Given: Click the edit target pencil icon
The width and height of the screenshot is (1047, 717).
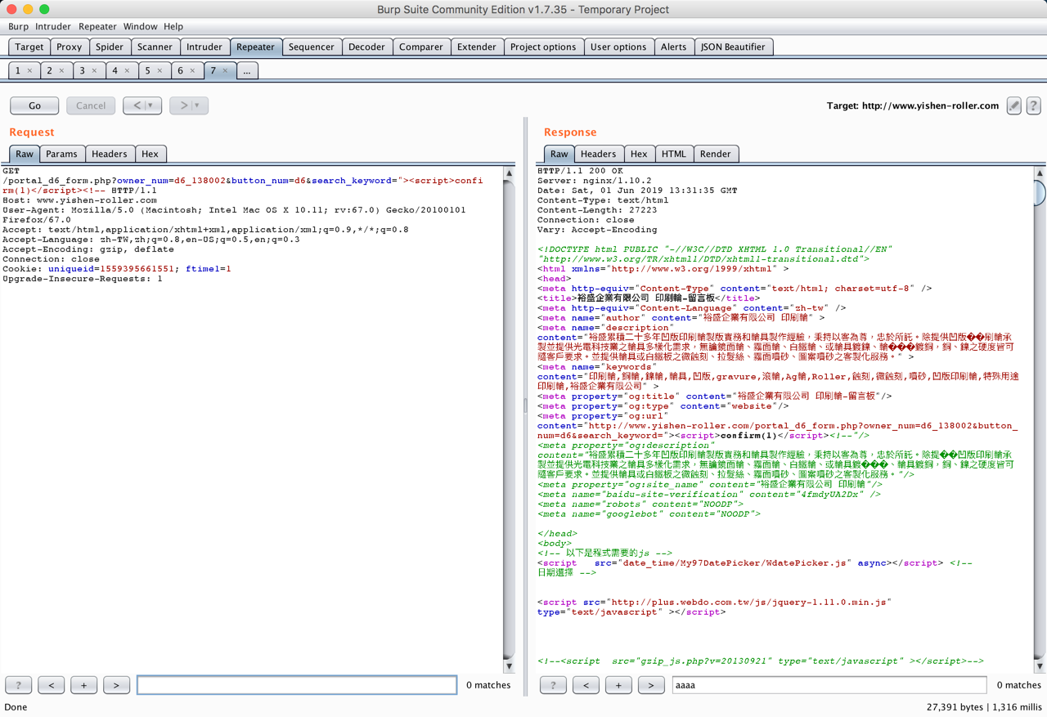Looking at the screenshot, I should point(1014,105).
